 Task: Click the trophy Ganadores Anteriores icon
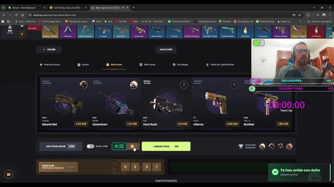click(241, 146)
